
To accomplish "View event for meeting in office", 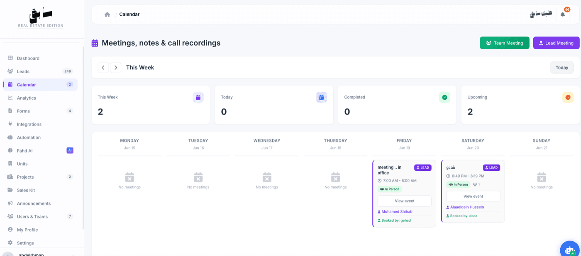I will pos(405,201).
